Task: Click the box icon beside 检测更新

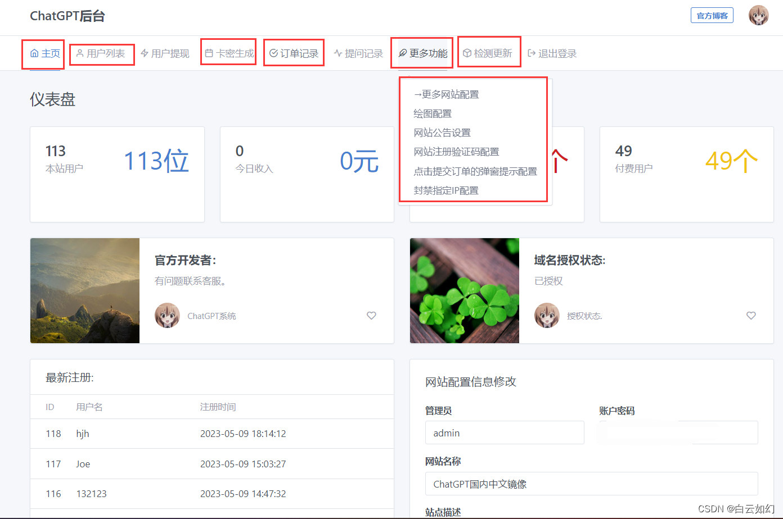Action: coord(467,53)
